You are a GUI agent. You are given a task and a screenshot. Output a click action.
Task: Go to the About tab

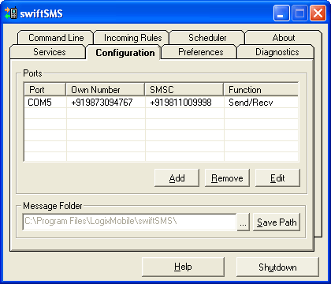click(284, 38)
